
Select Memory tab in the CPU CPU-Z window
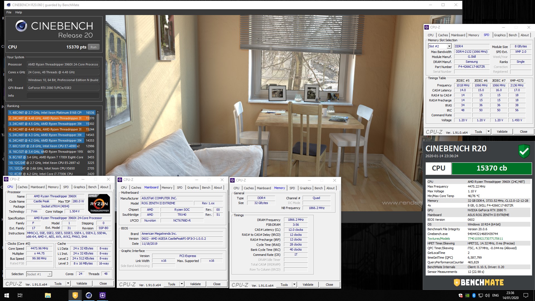pyautogui.click(x=53, y=187)
